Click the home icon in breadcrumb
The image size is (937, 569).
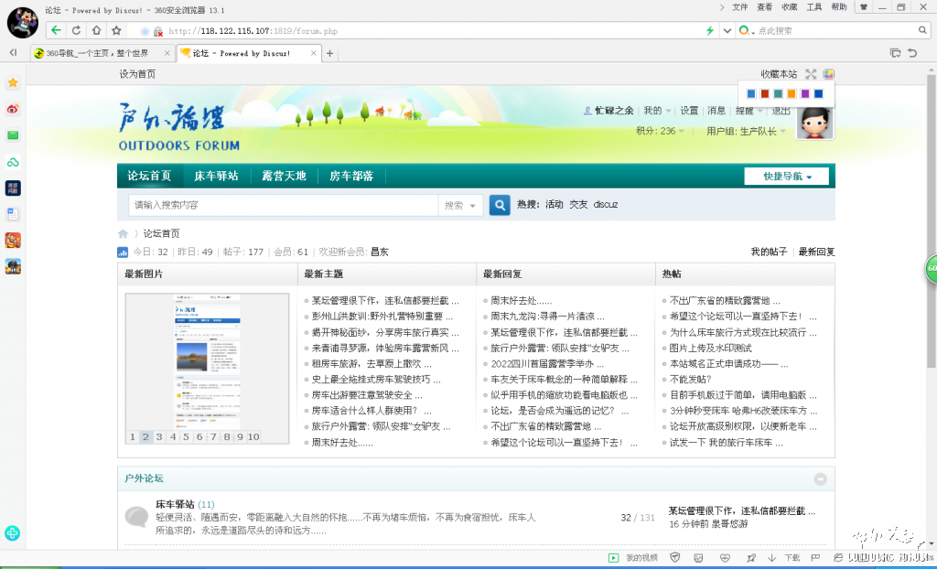(x=124, y=233)
